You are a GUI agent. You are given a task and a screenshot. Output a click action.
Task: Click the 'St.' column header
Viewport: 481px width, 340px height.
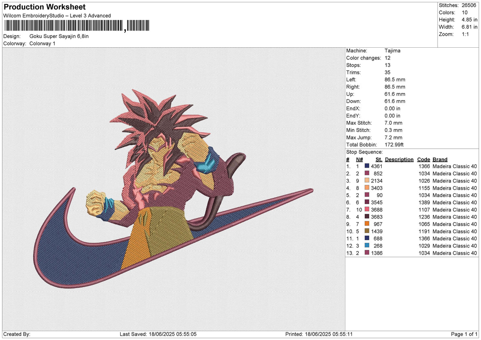click(x=379, y=159)
